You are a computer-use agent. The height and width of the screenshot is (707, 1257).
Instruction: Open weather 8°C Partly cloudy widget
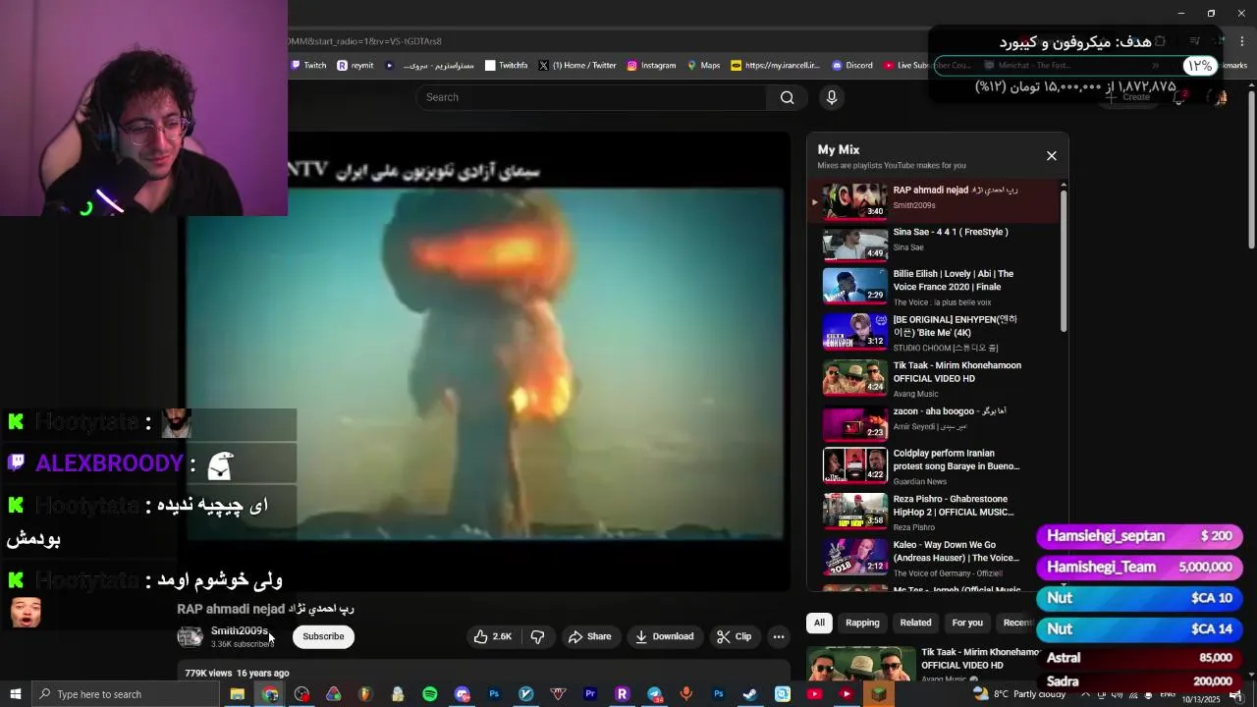click(1019, 694)
